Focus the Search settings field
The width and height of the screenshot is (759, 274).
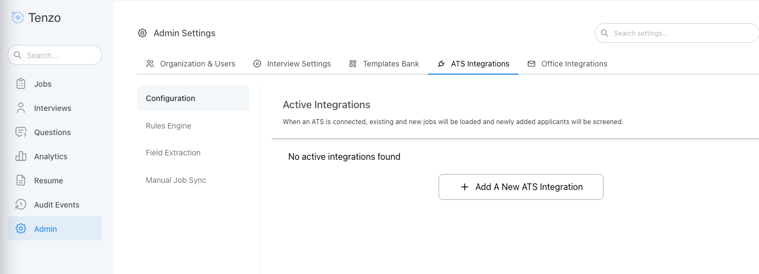tap(677, 33)
